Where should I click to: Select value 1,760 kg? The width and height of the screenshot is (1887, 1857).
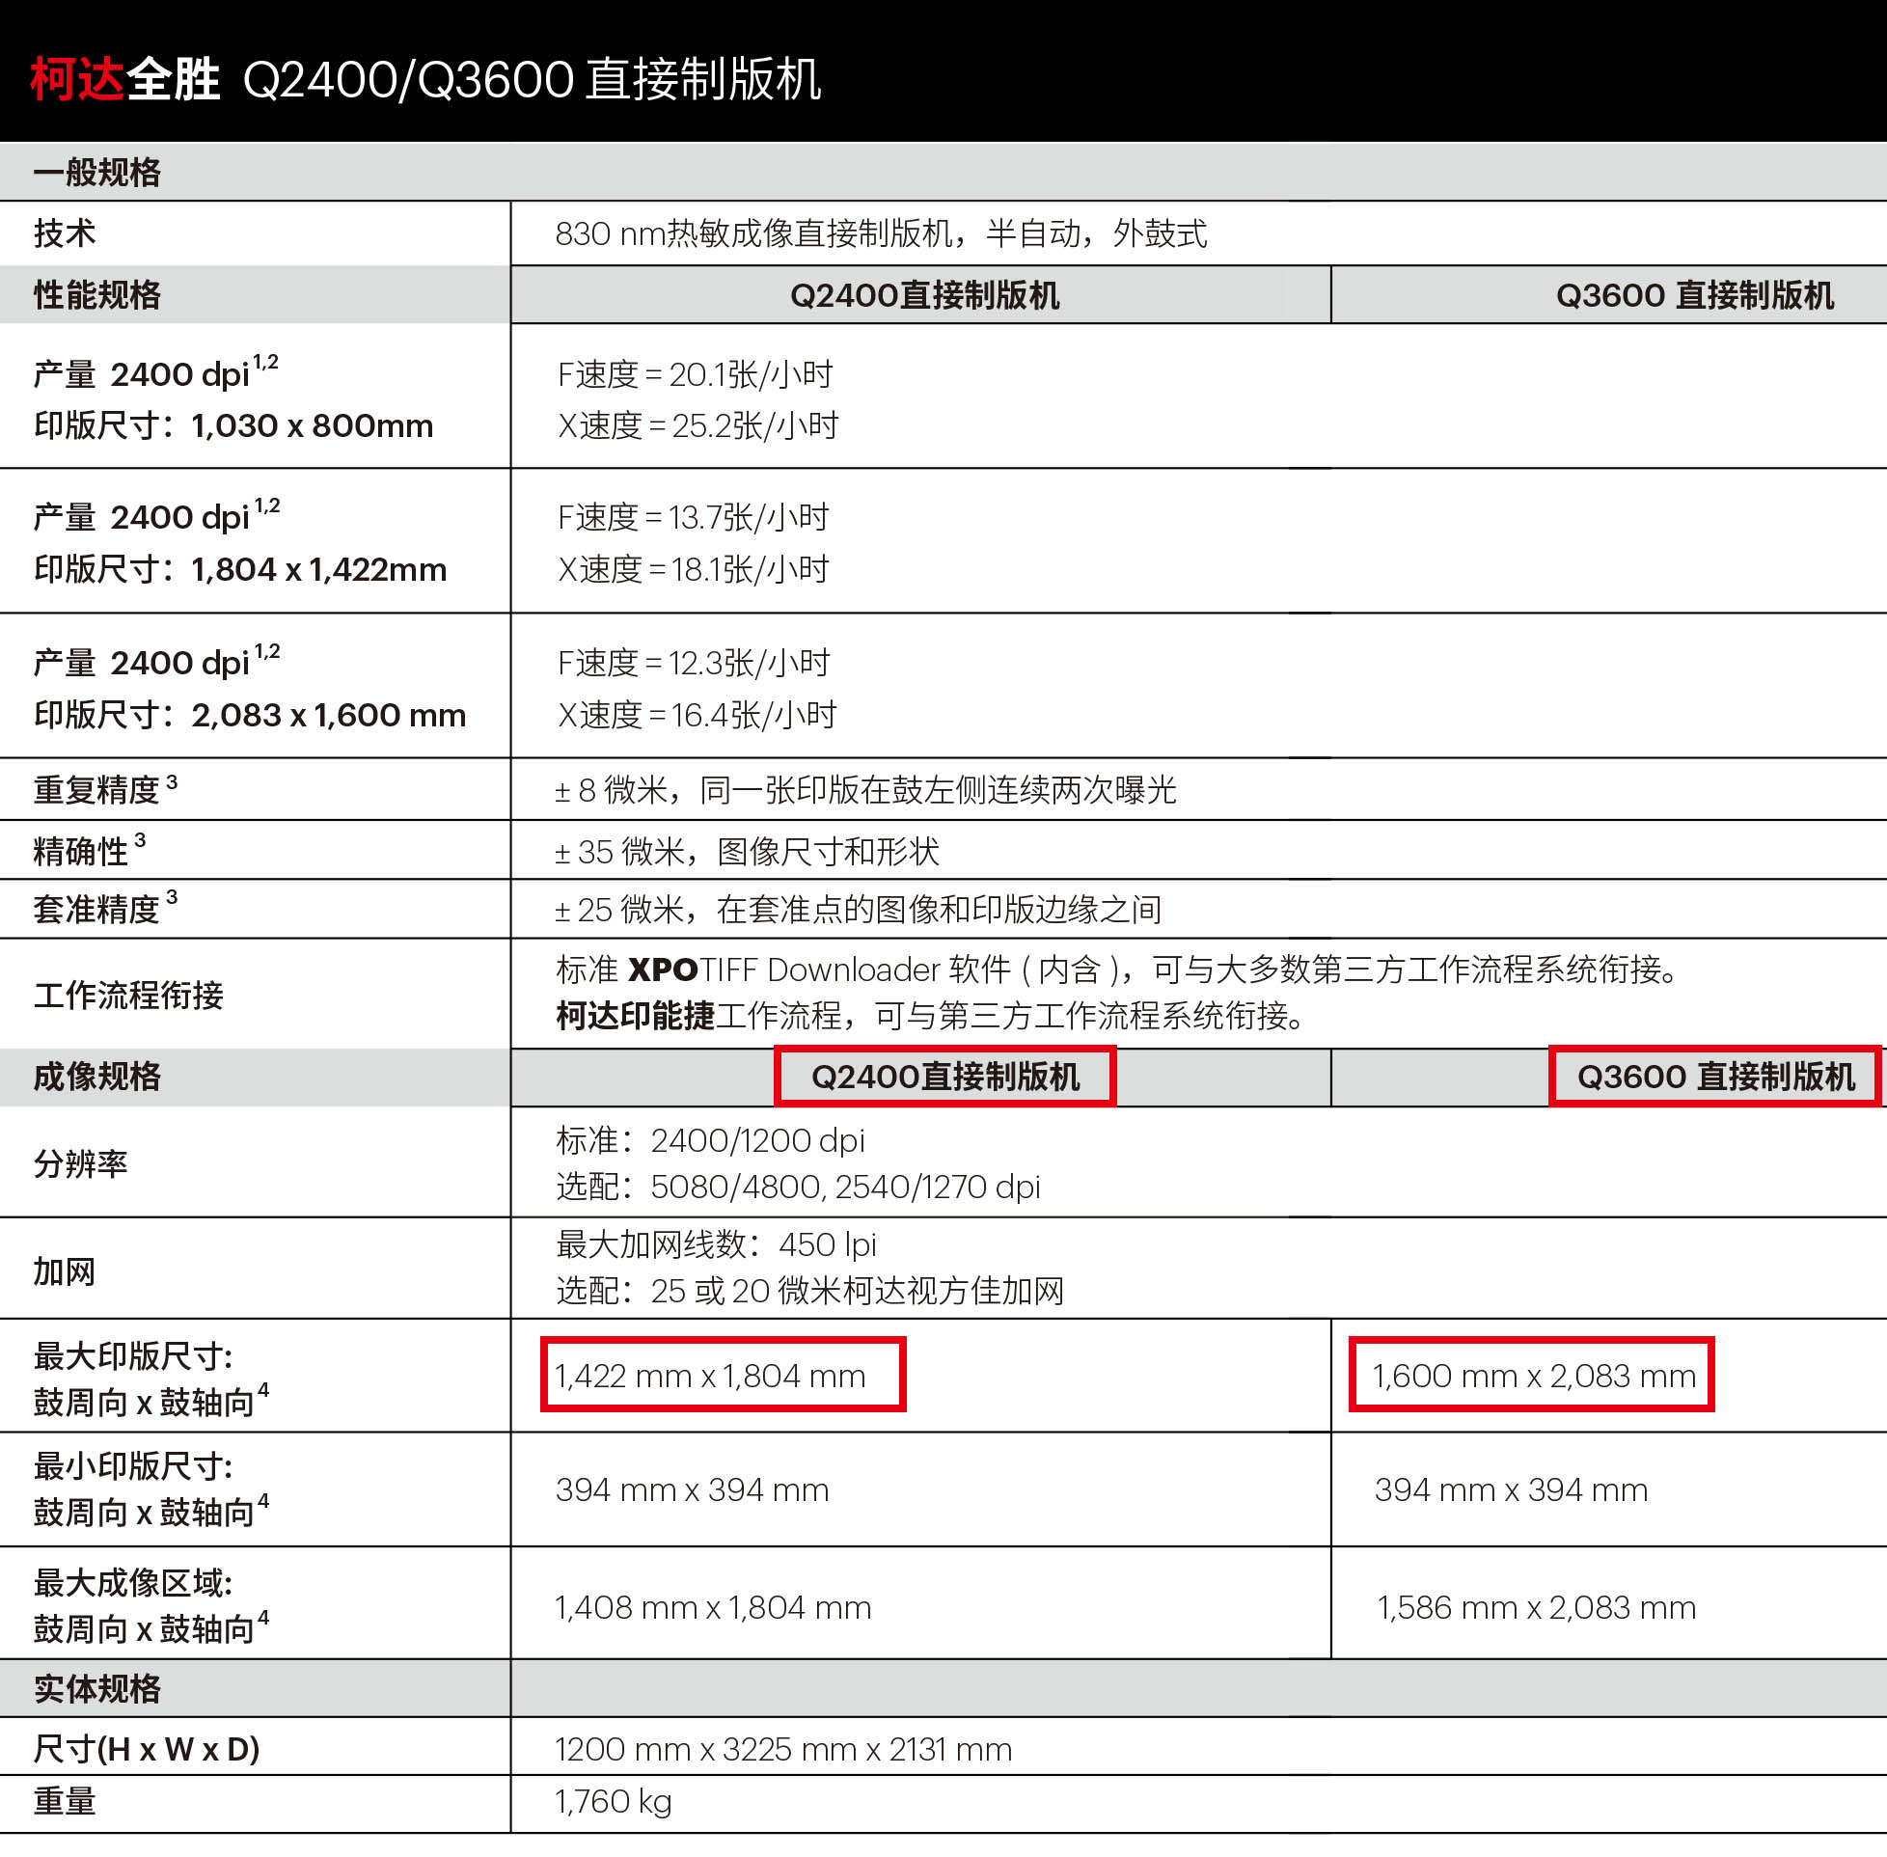[614, 1801]
